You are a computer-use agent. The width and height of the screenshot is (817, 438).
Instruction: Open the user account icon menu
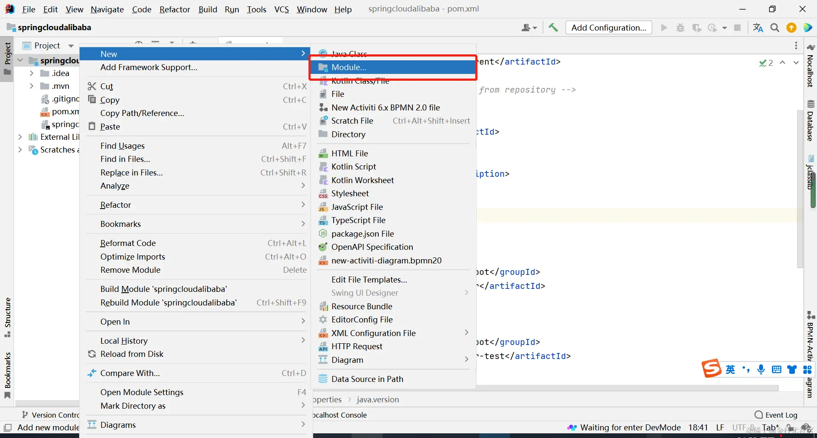(529, 28)
